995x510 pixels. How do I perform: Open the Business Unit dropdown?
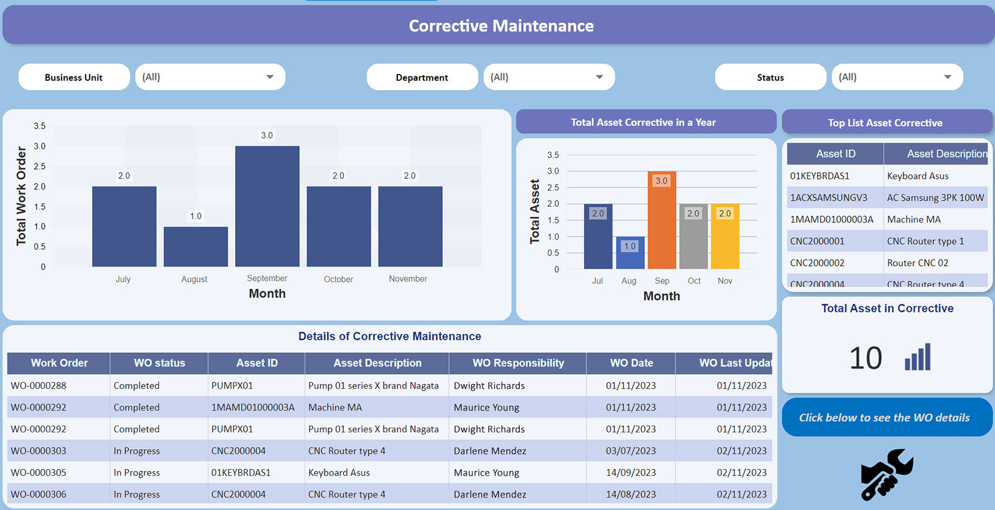click(210, 77)
